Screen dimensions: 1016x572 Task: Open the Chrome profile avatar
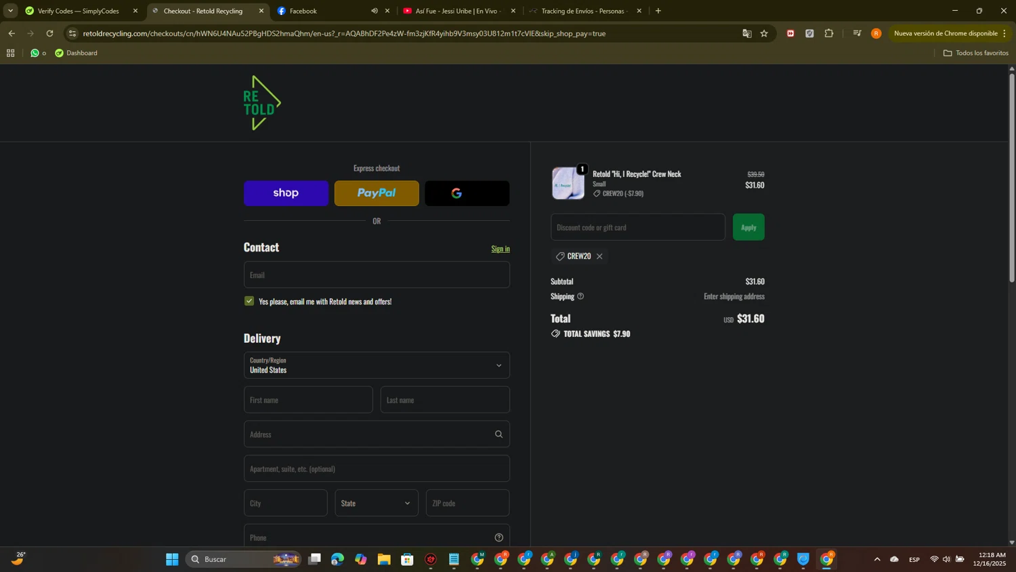click(x=876, y=33)
